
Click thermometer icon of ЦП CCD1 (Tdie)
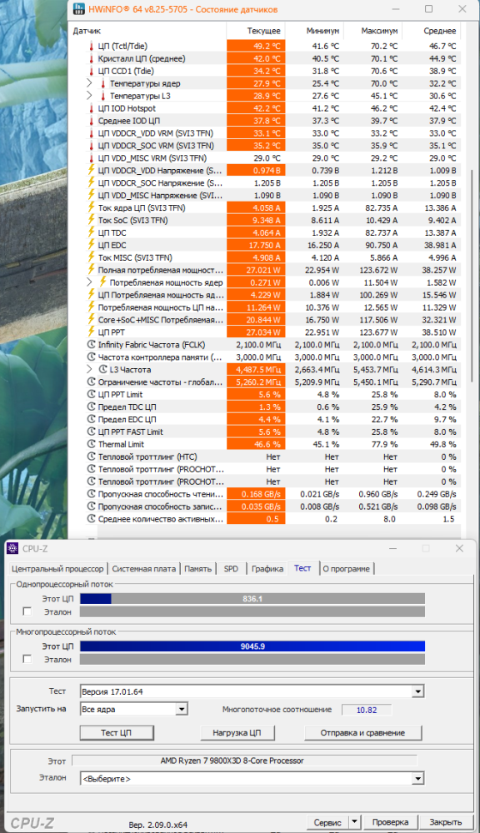[x=92, y=71]
